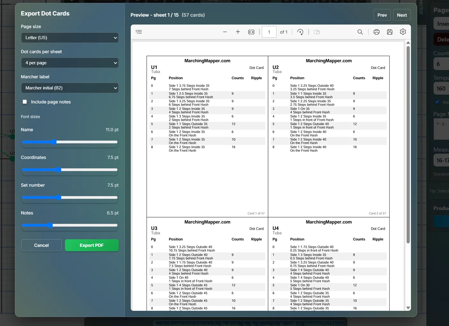The width and height of the screenshot is (449, 326).
Task: Open PDF viewer settings gear
Action: pos(403,32)
